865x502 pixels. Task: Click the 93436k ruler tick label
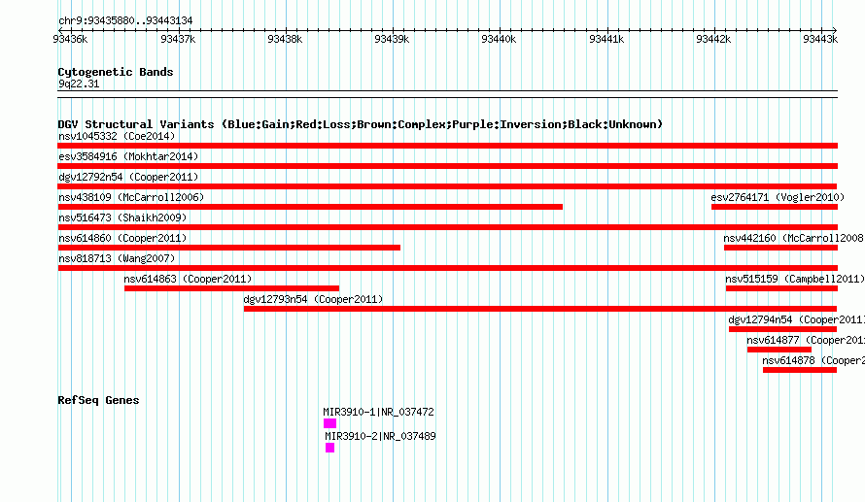click(70, 39)
